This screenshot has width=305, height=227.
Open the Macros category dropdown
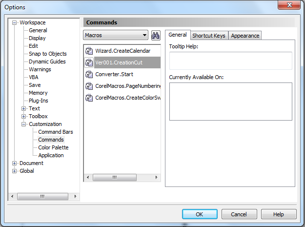click(116, 35)
